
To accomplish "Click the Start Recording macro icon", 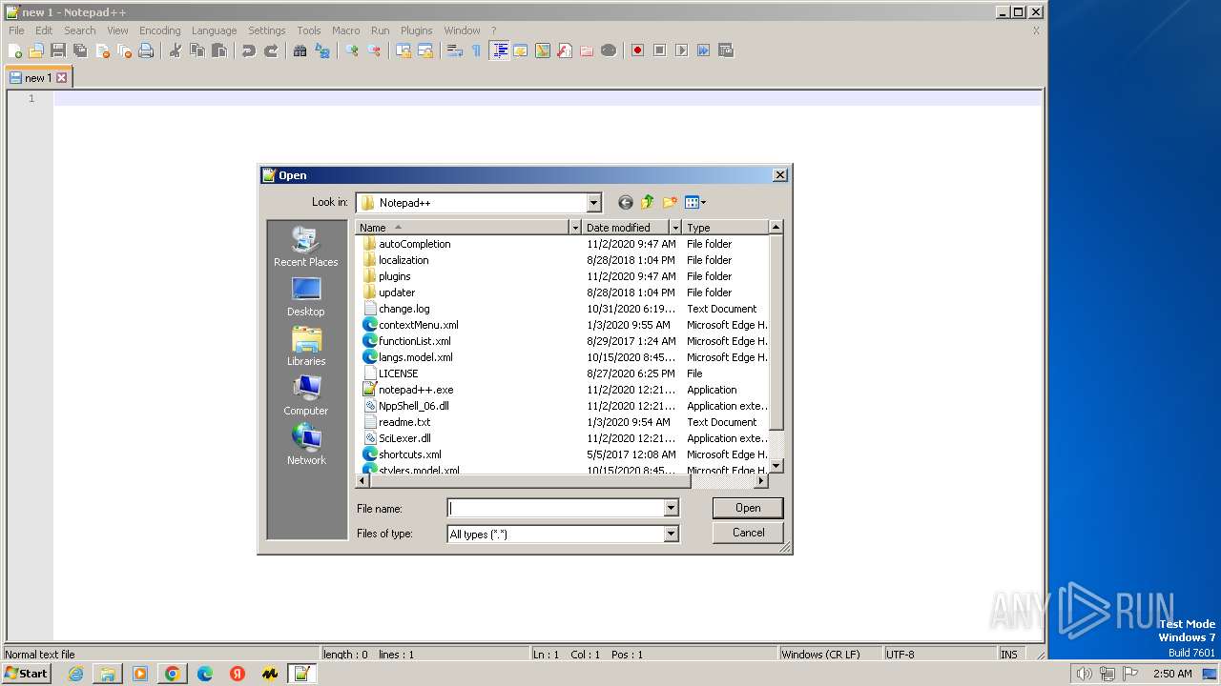I will (x=637, y=50).
